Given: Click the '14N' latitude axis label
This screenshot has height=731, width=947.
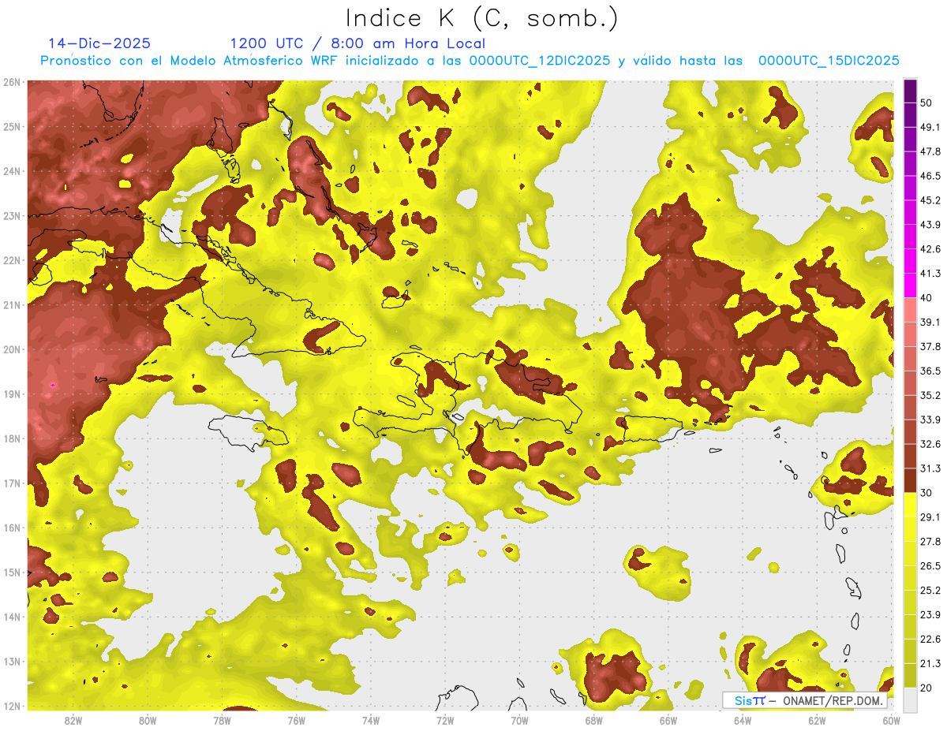Looking at the screenshot, I should tap(12, 617).
